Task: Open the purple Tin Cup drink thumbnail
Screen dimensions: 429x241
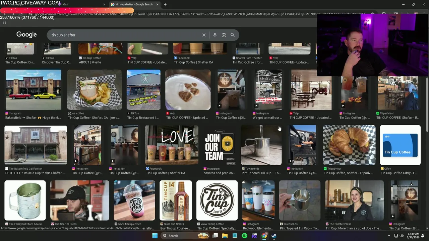Action: click(x=134, y=200)
